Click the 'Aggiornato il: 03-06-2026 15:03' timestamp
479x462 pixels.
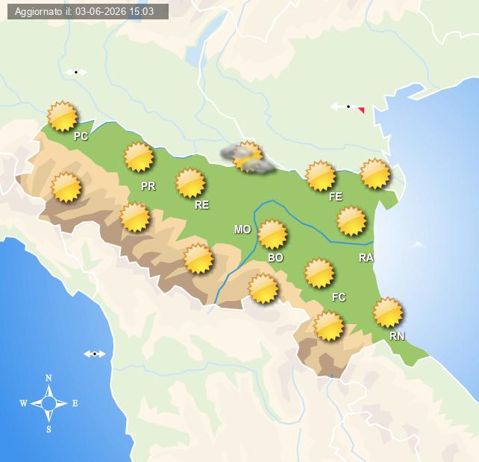point(84,12)
